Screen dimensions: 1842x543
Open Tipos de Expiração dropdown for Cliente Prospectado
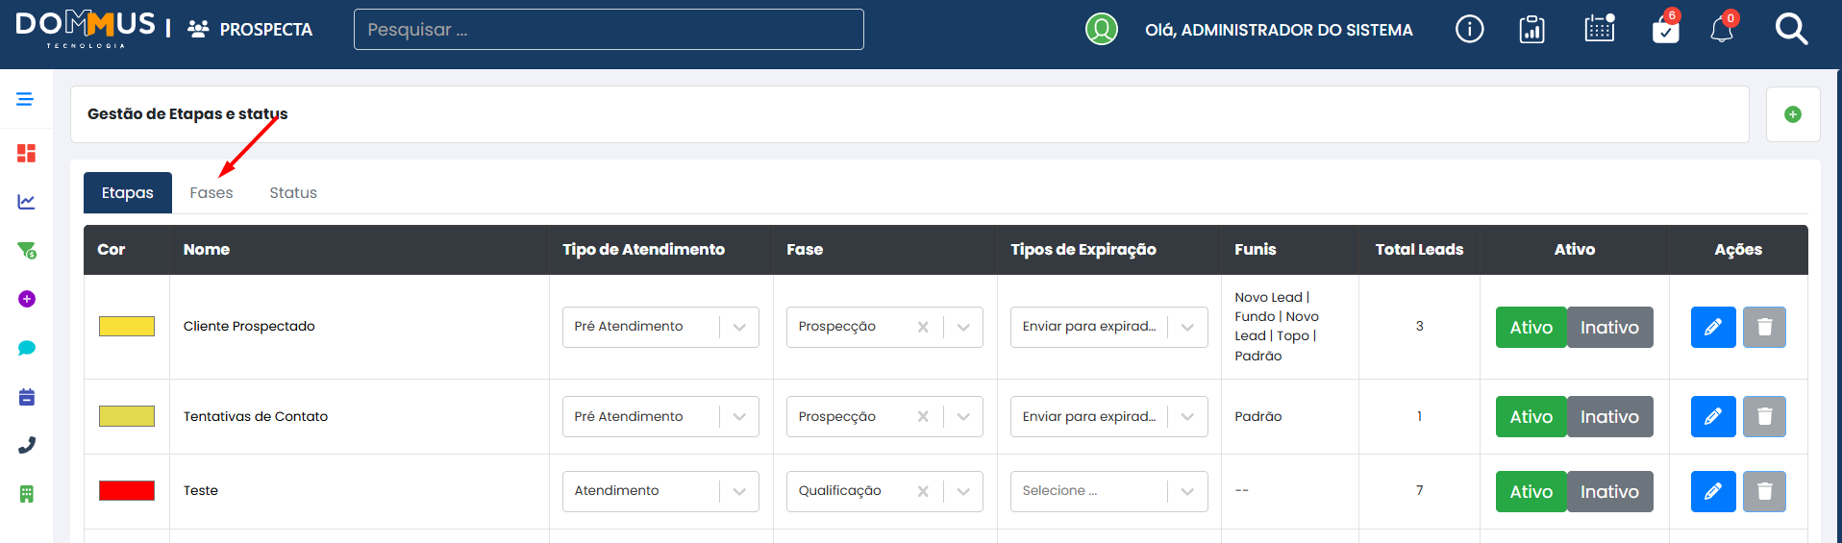pos(1108,327)
